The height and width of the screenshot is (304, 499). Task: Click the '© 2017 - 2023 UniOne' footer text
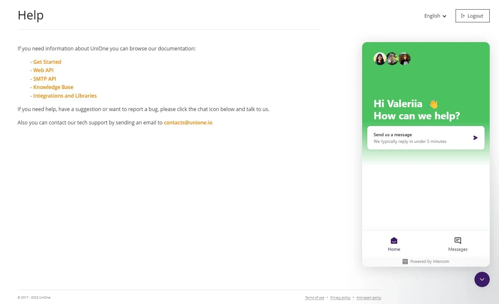coord(34,298)
